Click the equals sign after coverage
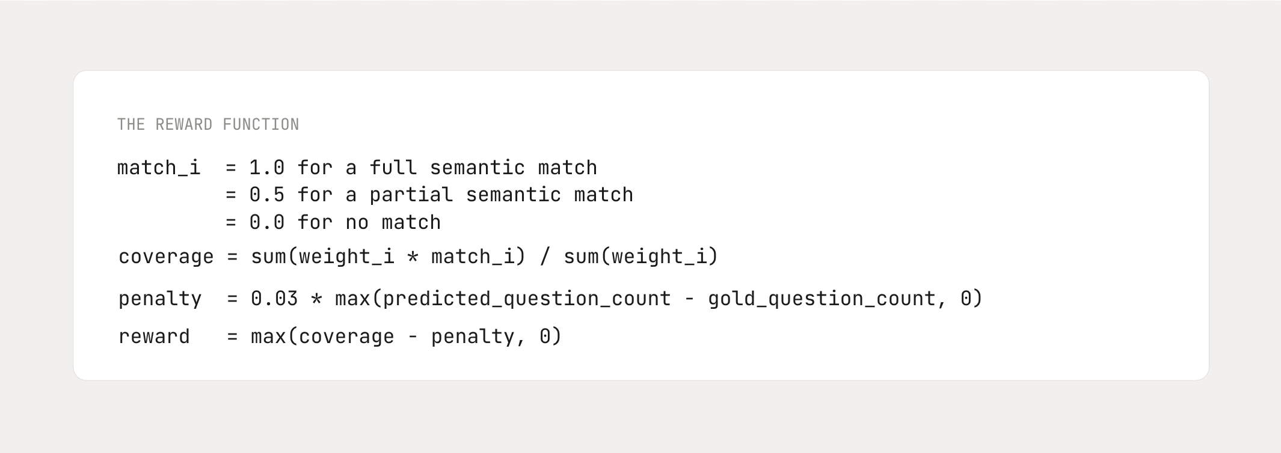This screenshot has height=453, width=1281. pos(232,257)
